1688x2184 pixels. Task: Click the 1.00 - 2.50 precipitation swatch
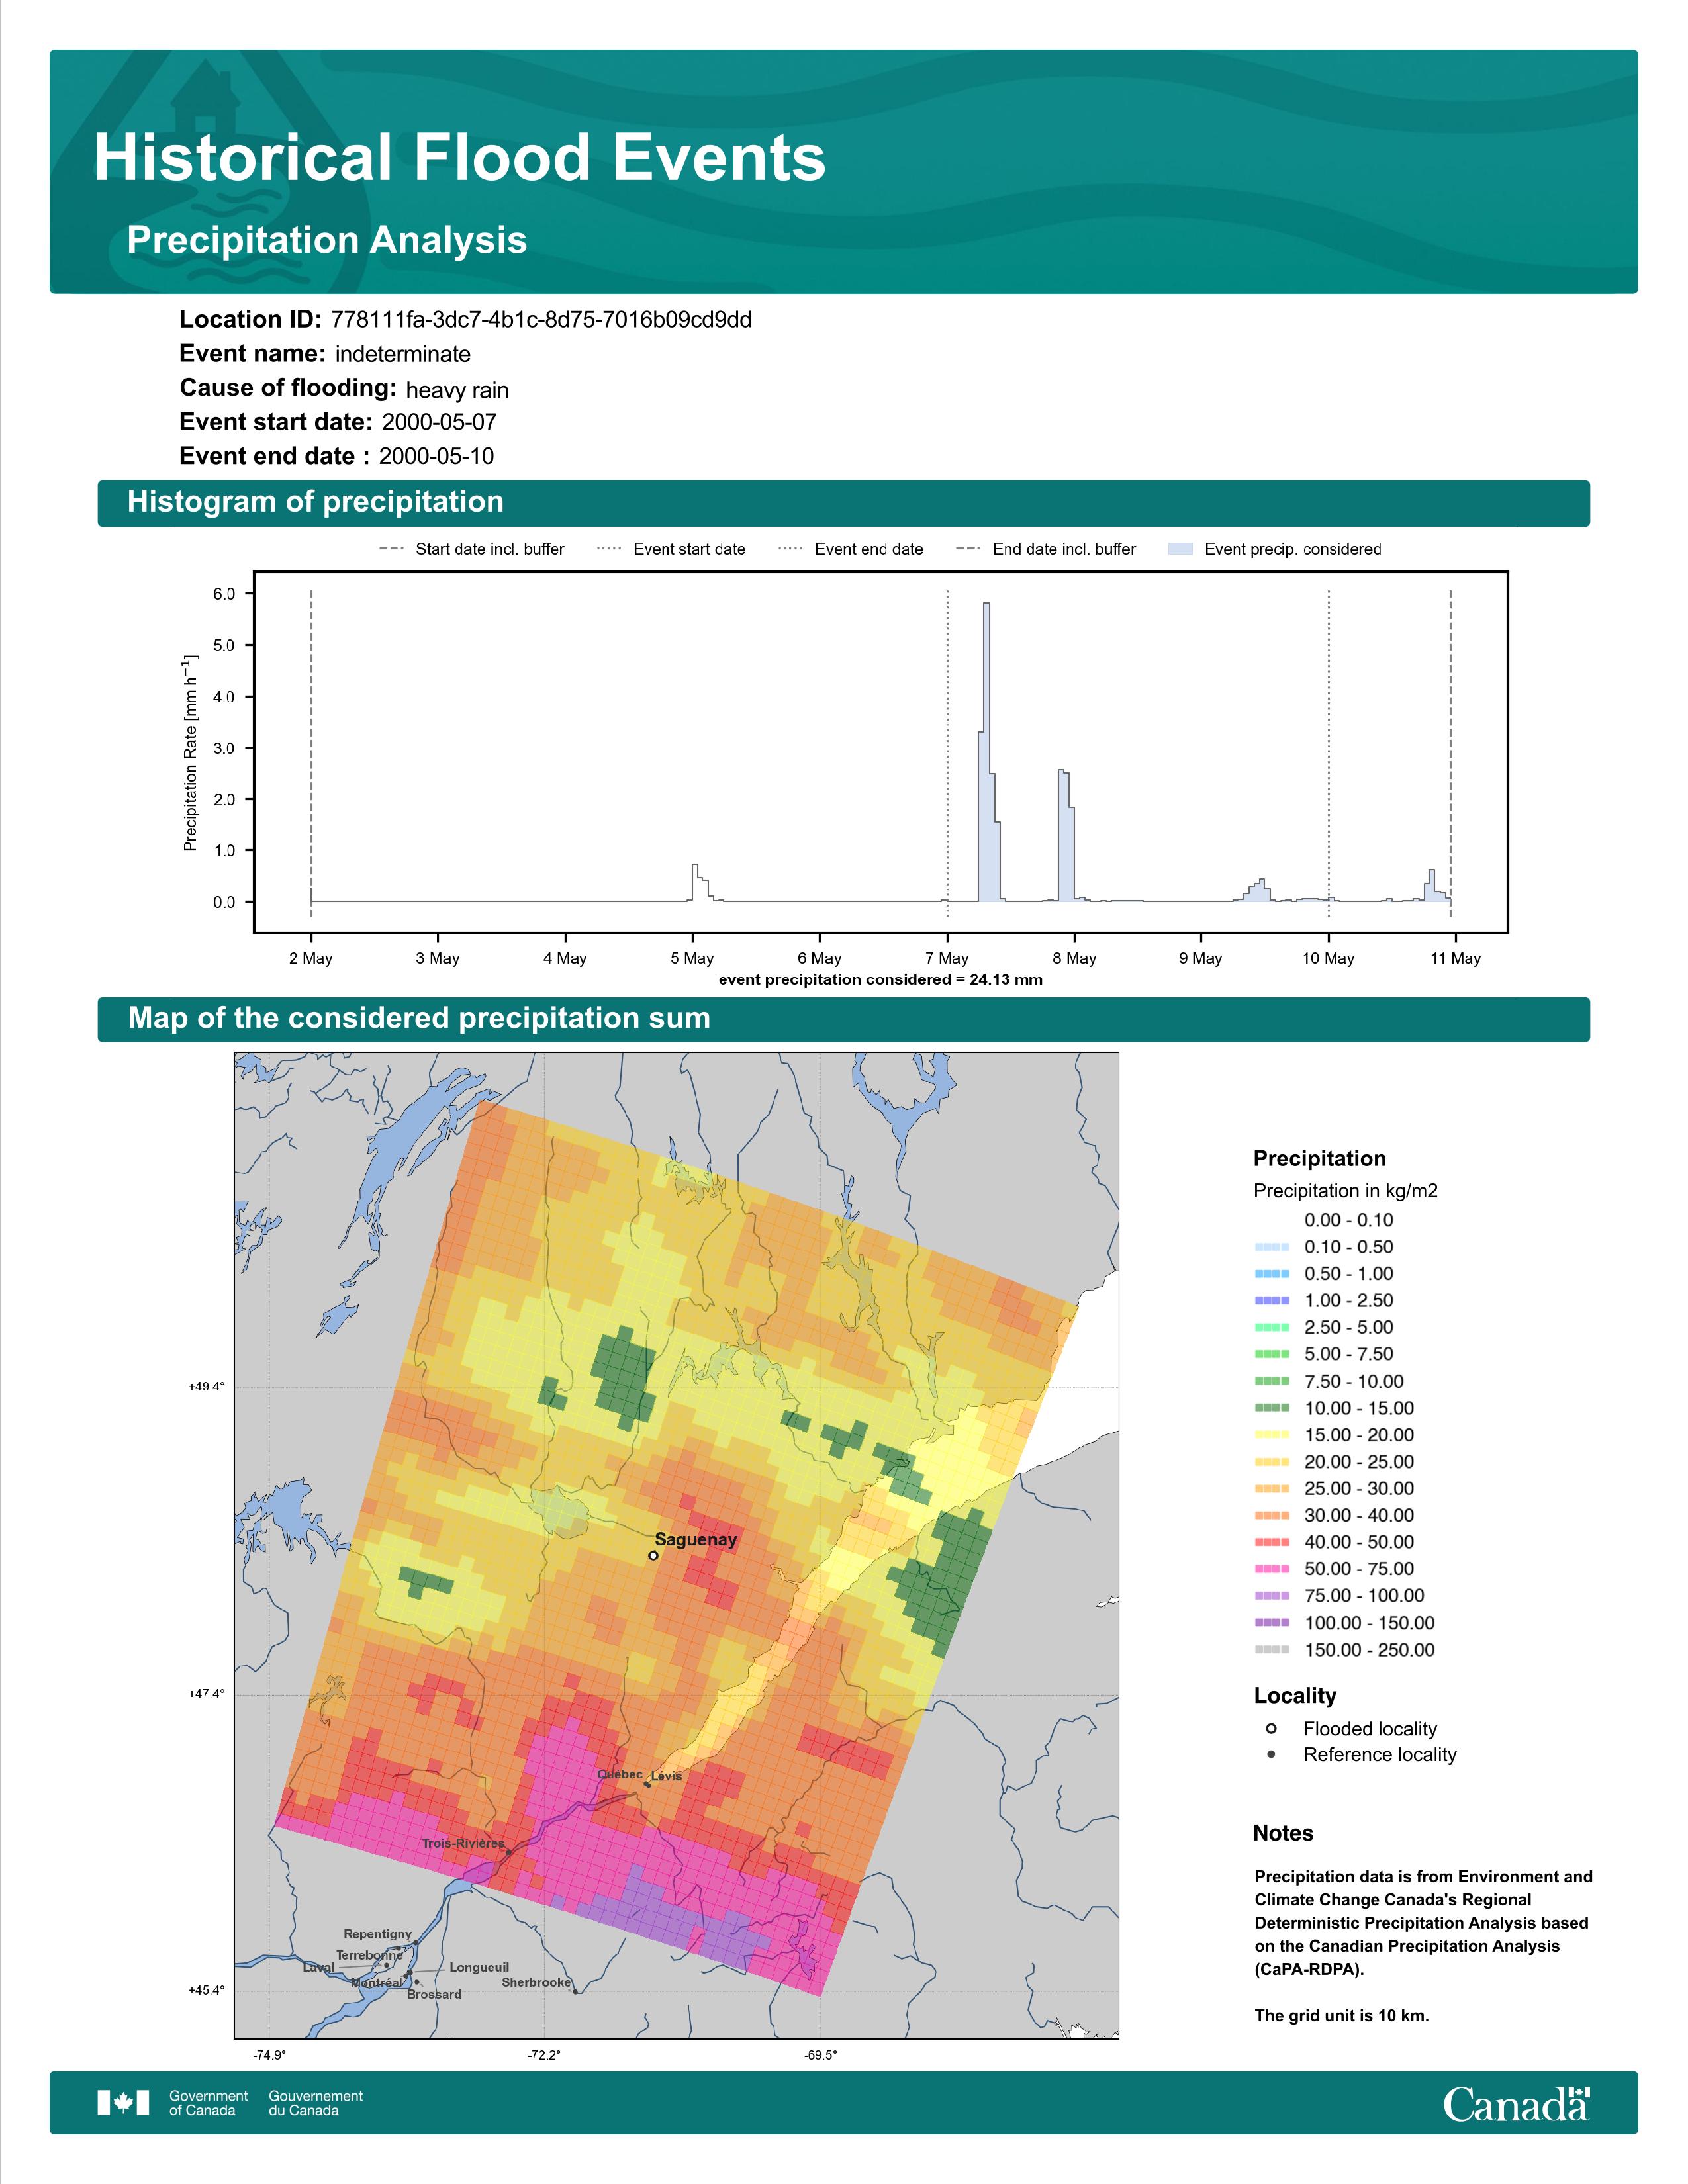point(1272,1300)
